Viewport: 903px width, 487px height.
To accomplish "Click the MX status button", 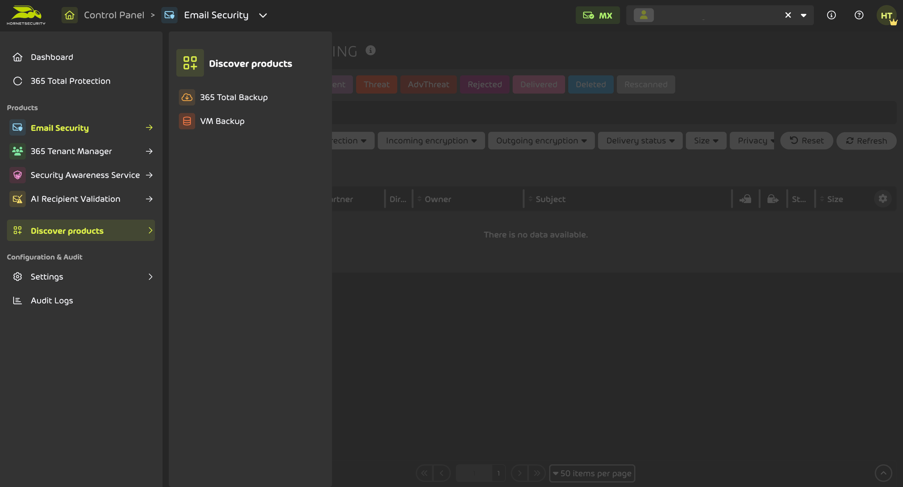I will coord(598,15).
